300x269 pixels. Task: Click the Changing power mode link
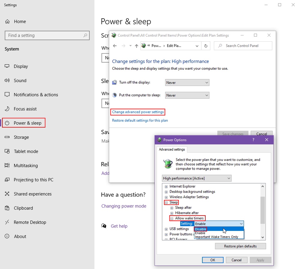124,206
